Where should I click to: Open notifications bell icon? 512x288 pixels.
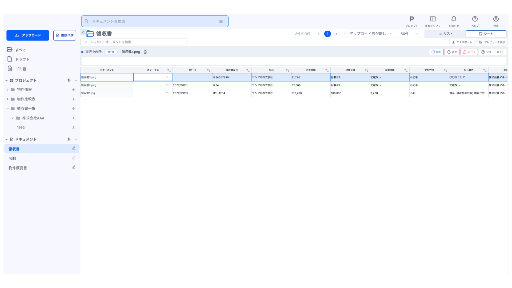(x=454, y=19)
